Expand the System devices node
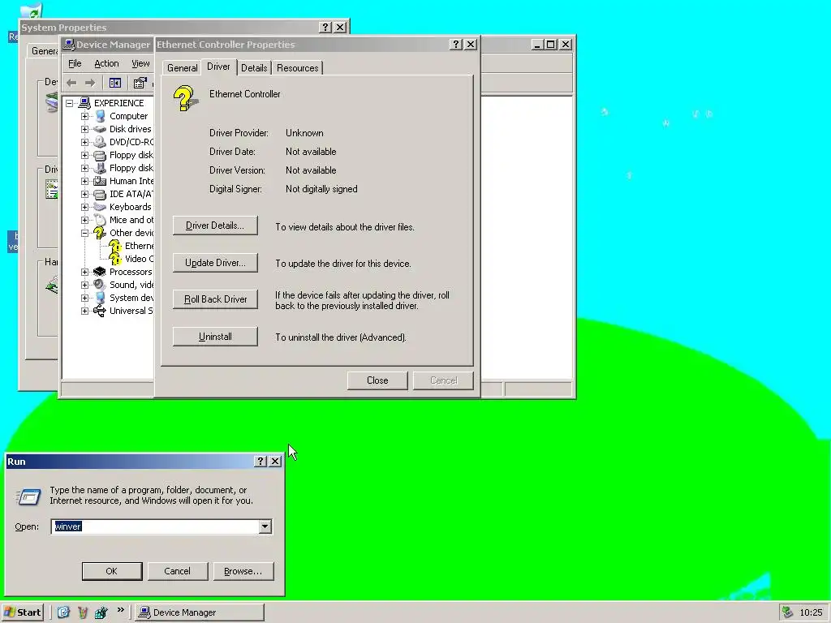 tap(84, 298)
